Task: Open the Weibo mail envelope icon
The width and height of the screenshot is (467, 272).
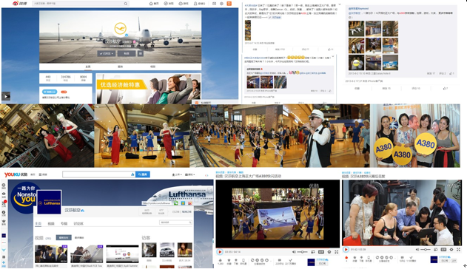Action: point(214,4)
